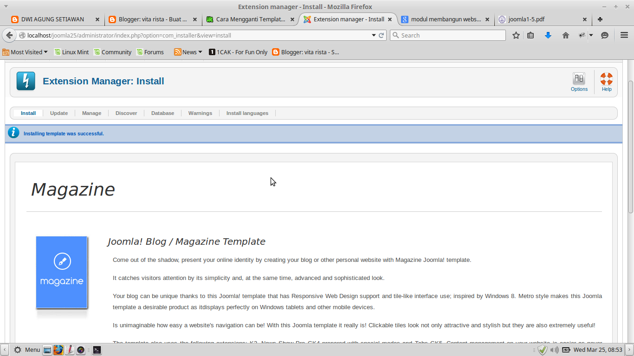Click 'Joomla! Blog / Magazine Template' heading
634x356 pixels.
(187, 242)
